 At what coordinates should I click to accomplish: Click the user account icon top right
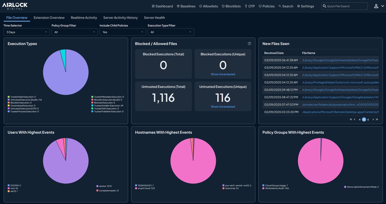[x=376, y=6]
